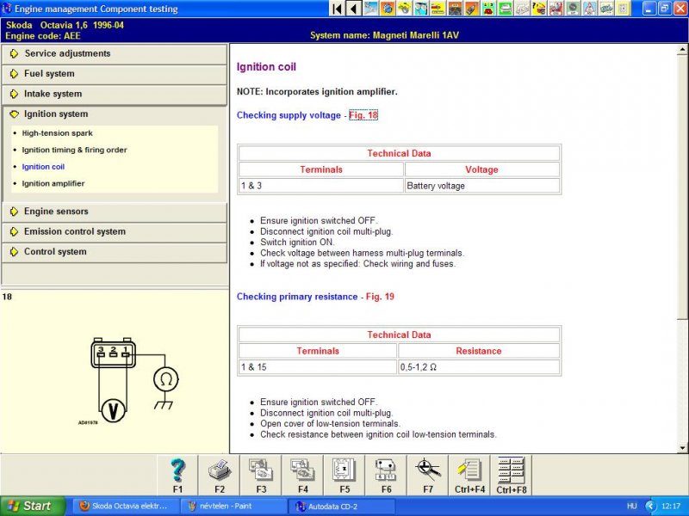The width and height of the screenshot is (689, 516).
Task: Click the 'Engine code: AEE' text
Action: (42, 35)
